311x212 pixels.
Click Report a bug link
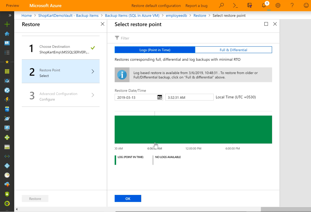[196, 6]
